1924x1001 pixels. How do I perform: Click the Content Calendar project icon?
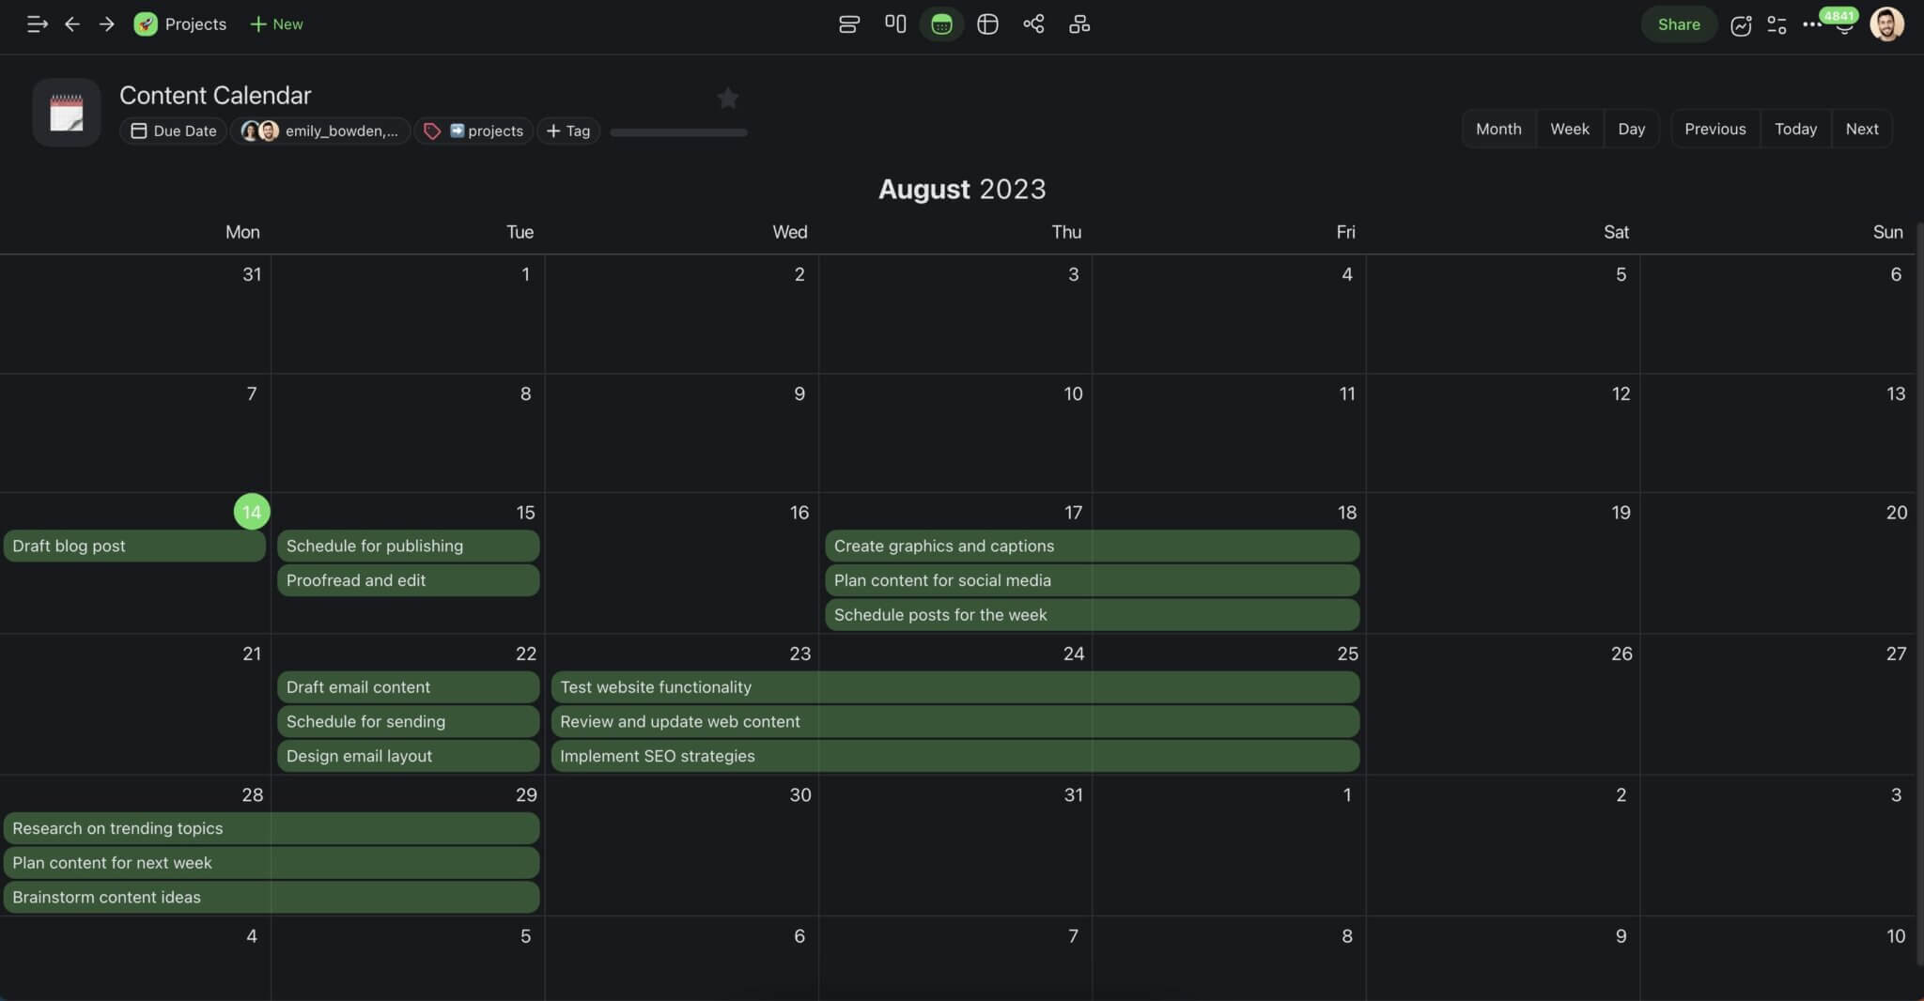tap(66, 112)
